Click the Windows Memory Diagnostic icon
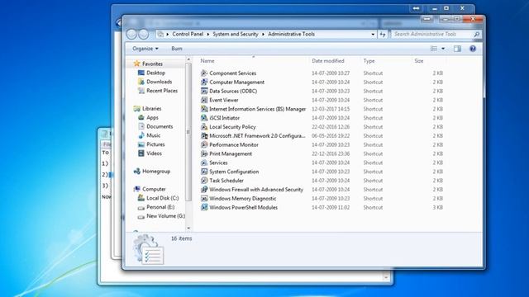 pos(204,198)
